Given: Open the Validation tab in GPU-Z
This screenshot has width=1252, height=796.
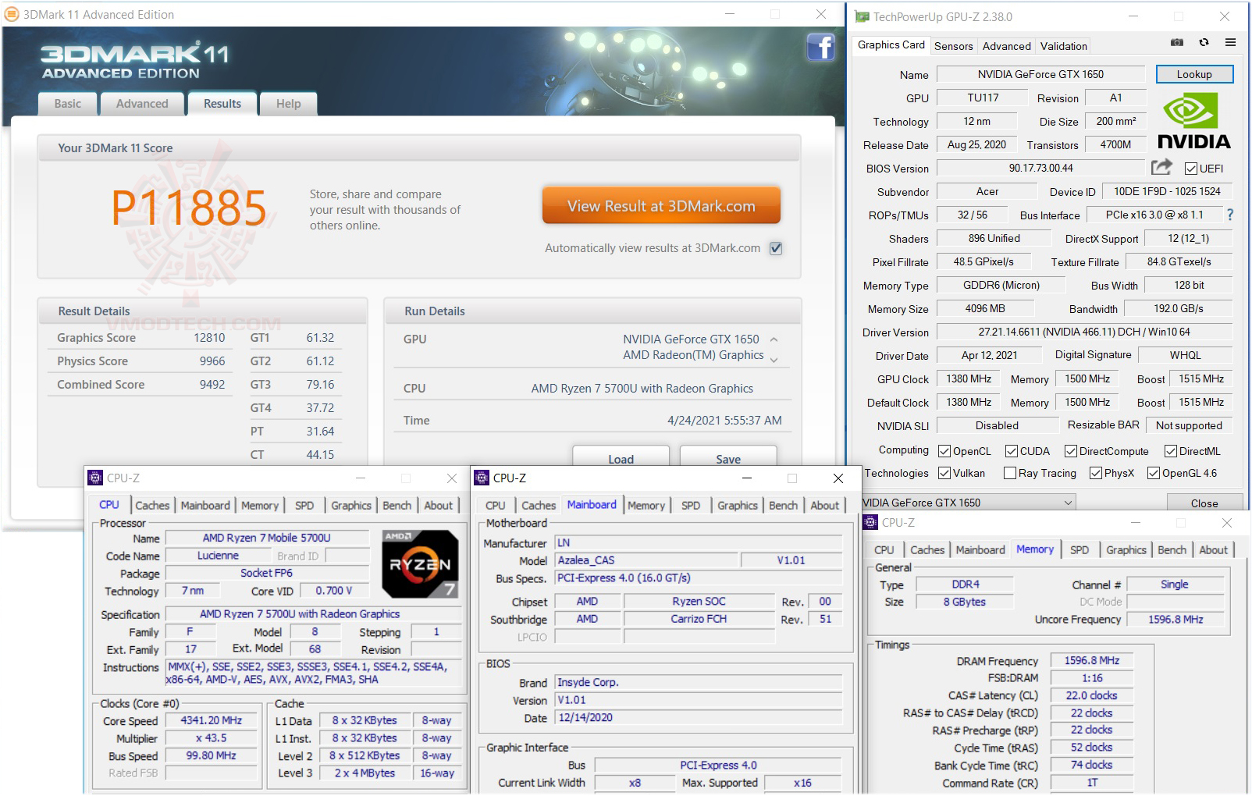Looking at the screenshot, I should 1063,46.
